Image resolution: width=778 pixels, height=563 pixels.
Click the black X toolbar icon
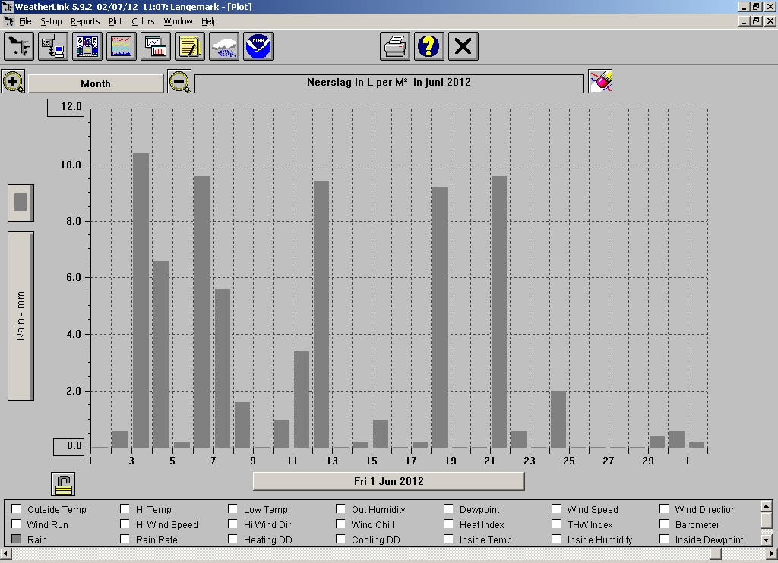point(463,46)
